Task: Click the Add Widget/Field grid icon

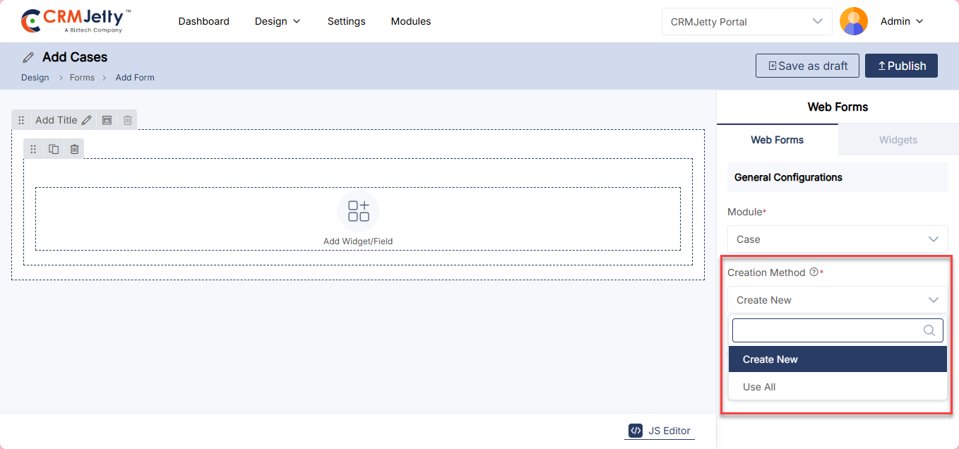Action: point(358,211)
